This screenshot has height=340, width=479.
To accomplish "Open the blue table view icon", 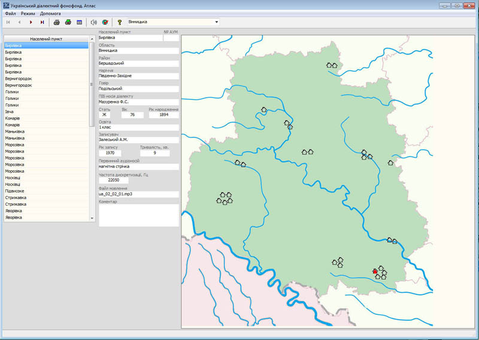I will [x=80, y=22].
